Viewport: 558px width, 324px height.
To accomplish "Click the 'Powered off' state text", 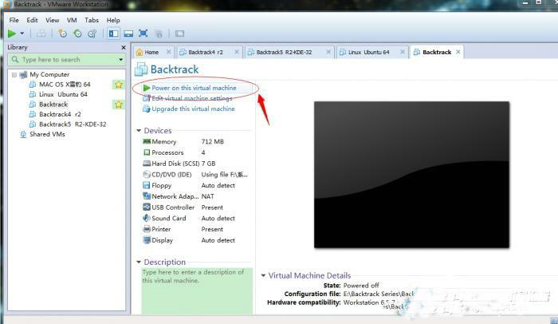I will (x=361, y=286).
